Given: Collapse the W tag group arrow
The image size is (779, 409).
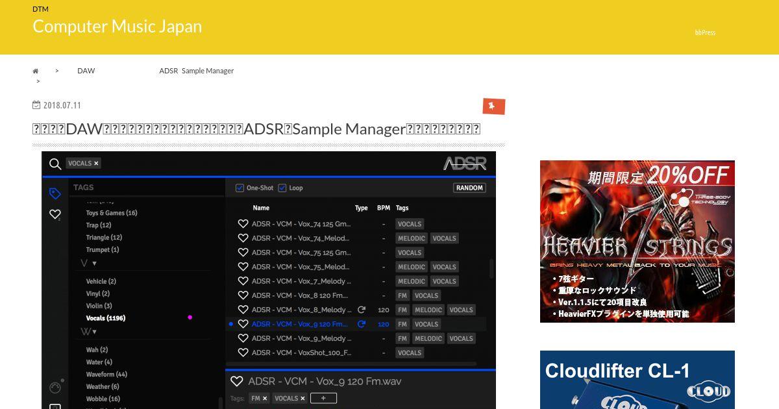Looking at the screenshot, I should tap(95, 332).
